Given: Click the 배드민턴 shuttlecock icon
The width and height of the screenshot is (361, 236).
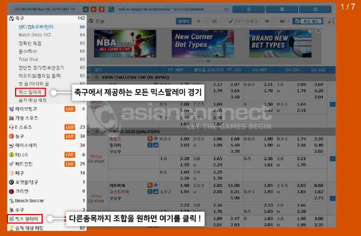Looking at the screenshot, I should coord(12,164).
